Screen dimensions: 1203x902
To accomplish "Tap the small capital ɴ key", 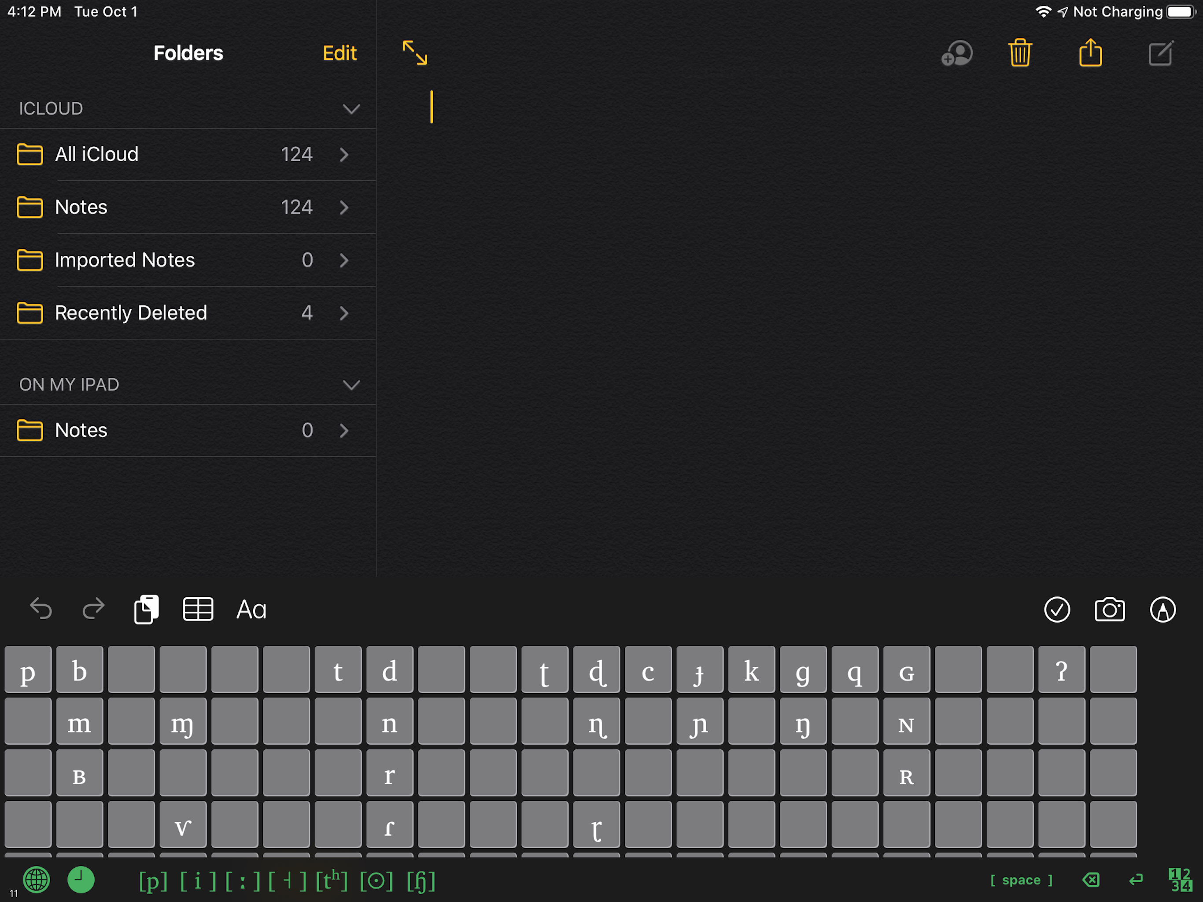I will 906,721.
